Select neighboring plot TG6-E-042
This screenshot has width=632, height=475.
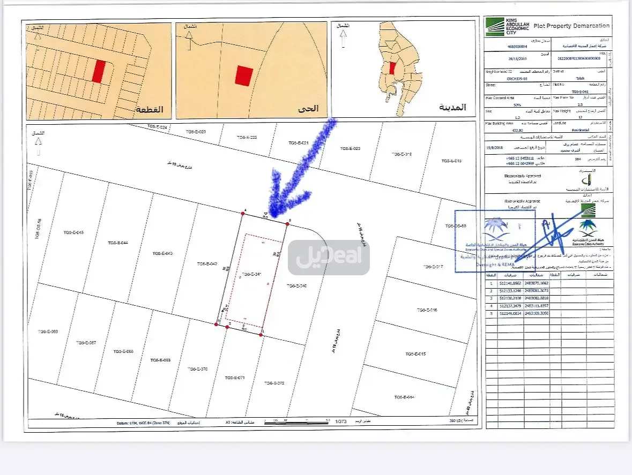coord(207,263)
